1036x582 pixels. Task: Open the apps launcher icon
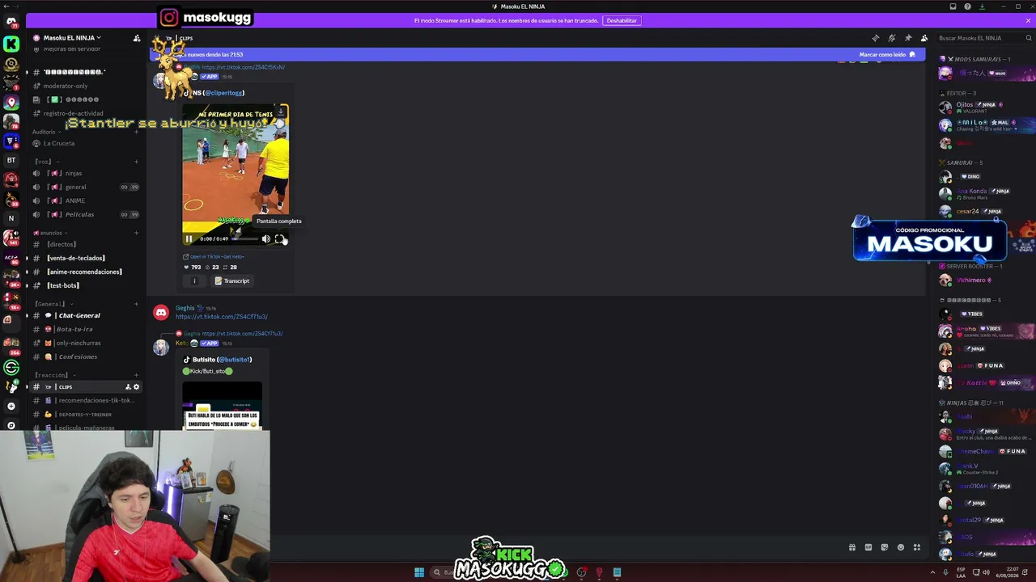click(916, 547)
